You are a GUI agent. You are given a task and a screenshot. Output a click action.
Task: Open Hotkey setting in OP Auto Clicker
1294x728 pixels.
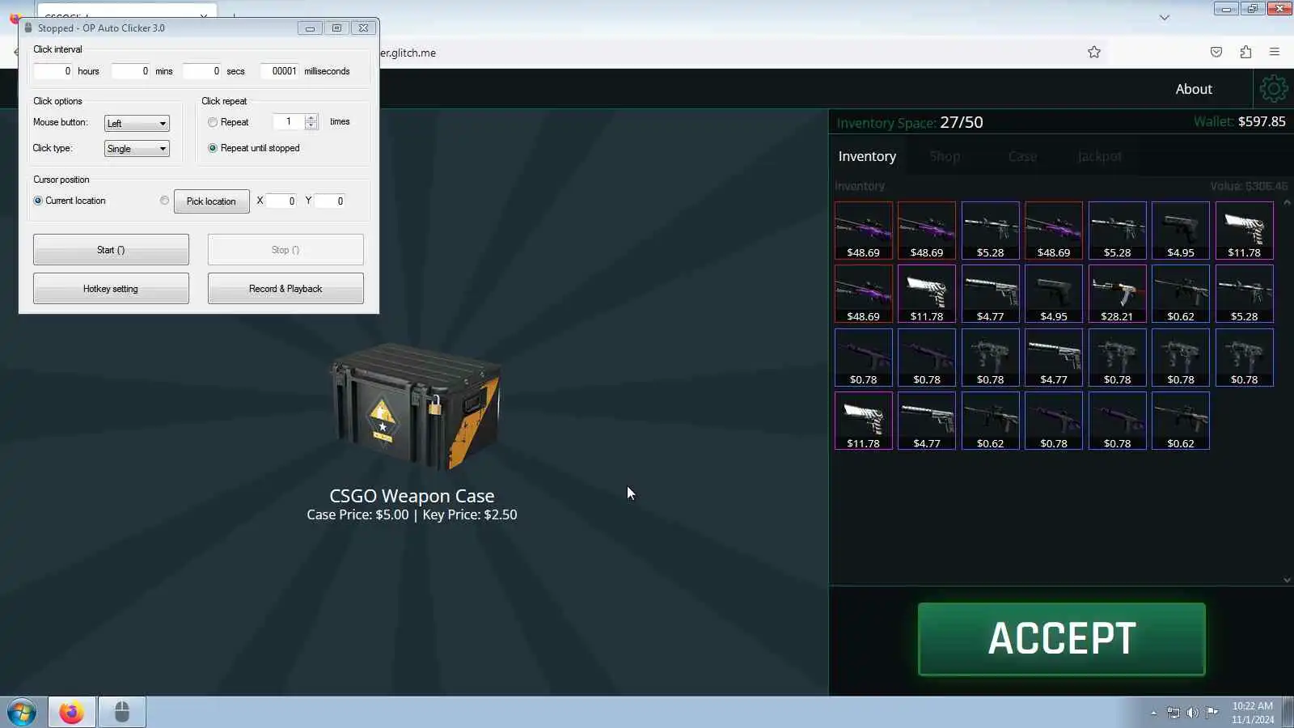(x=111, y=289)
